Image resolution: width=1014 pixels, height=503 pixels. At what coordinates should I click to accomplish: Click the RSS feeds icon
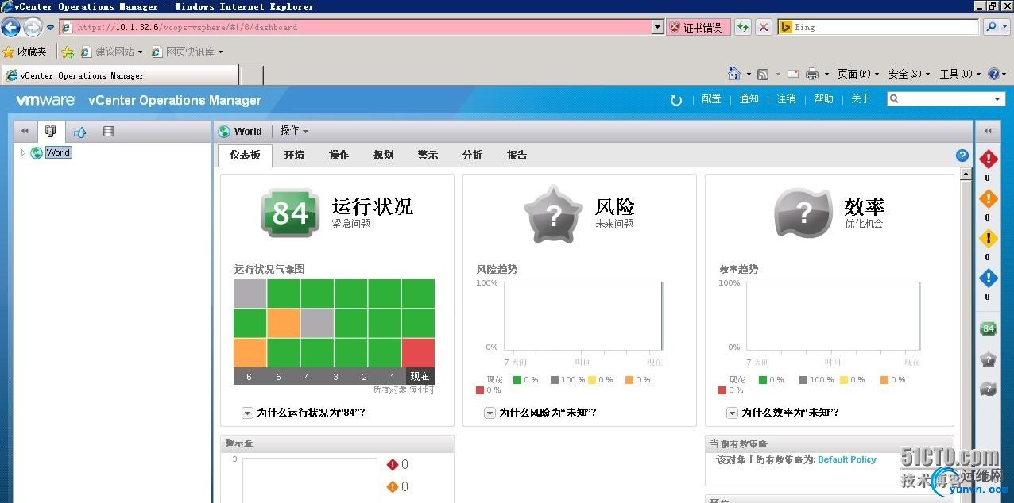click(763, 74)
